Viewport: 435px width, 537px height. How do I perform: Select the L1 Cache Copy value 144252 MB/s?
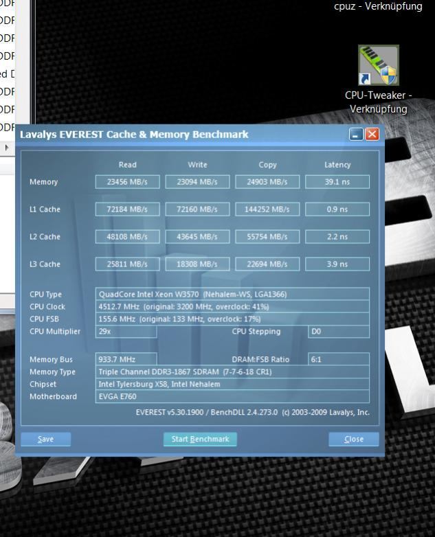267,209
